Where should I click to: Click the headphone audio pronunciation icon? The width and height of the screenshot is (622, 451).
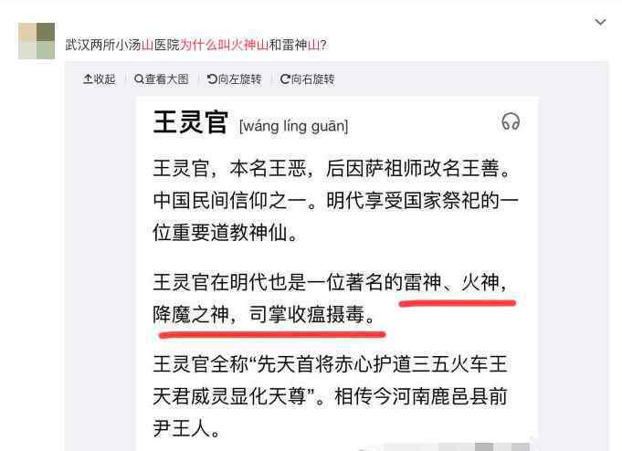(511, 121)
